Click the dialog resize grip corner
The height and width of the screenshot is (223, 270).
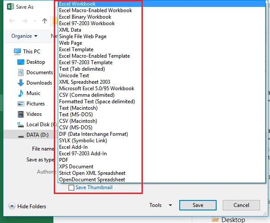tap(265, 214)
